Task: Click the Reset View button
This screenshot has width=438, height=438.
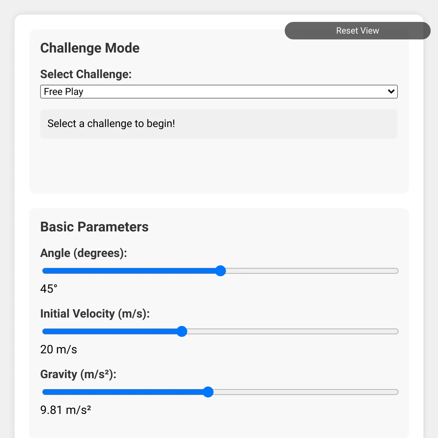Action: [357, 31]
